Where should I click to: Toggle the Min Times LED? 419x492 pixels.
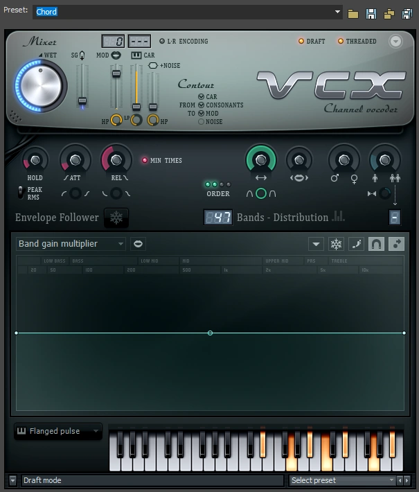[145, 160]
